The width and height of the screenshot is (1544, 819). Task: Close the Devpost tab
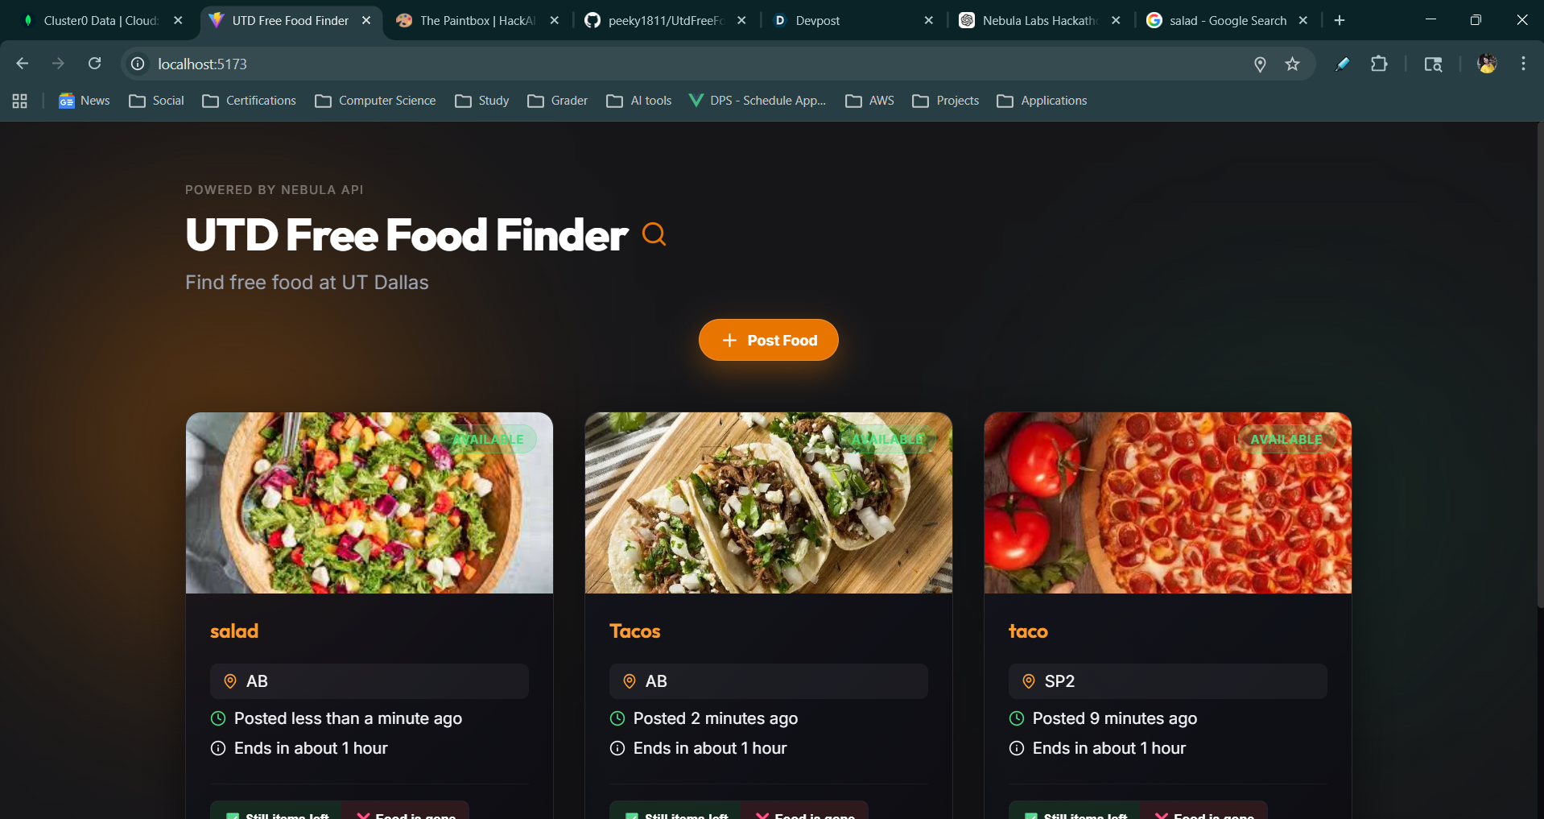pyautogui.click(x=928, y=20)
